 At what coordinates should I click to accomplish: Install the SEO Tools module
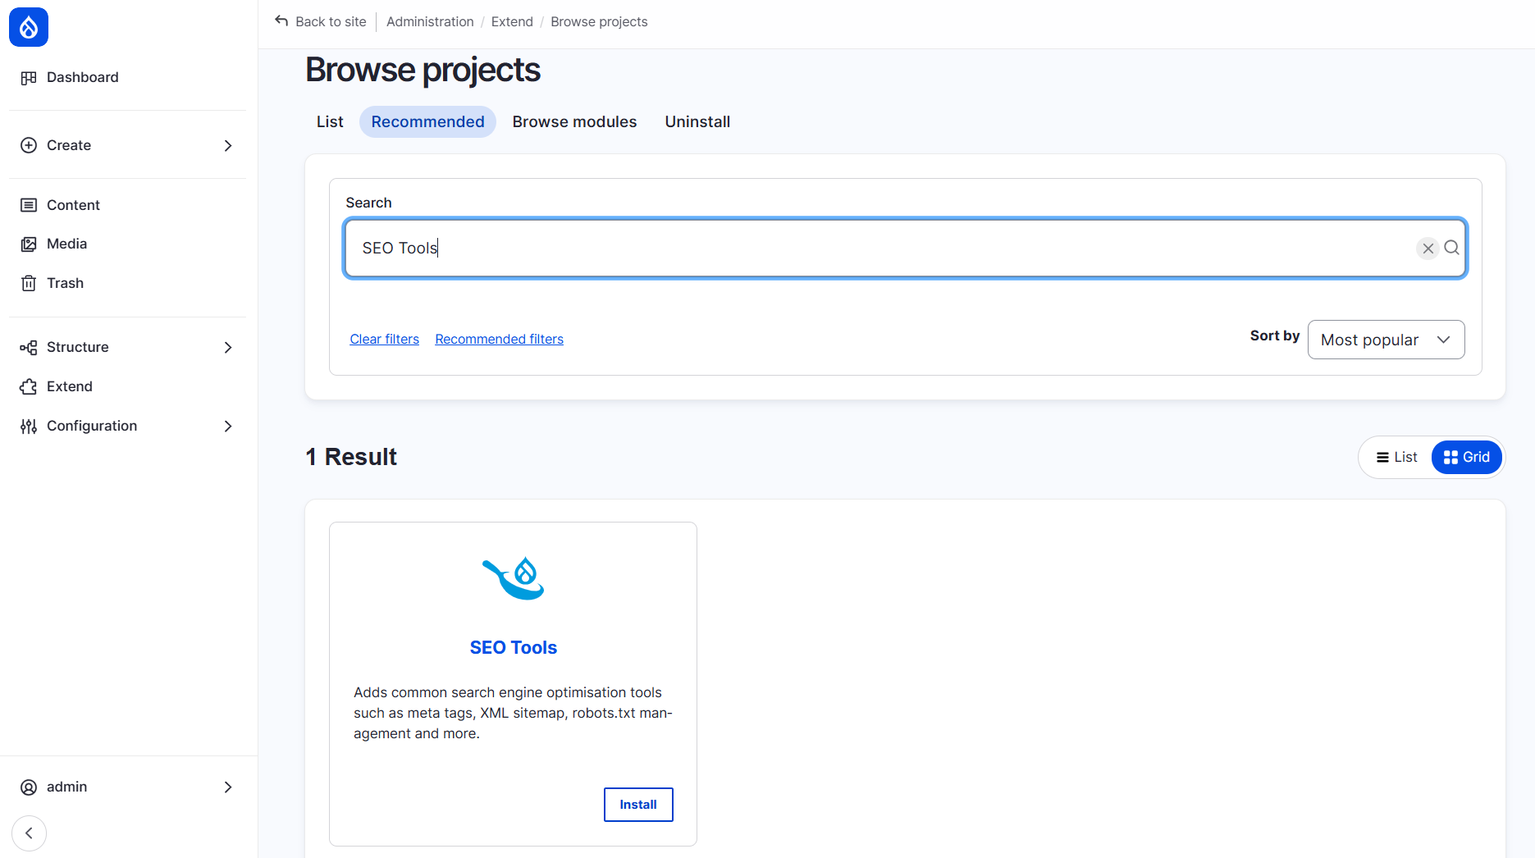coord(638,805)
